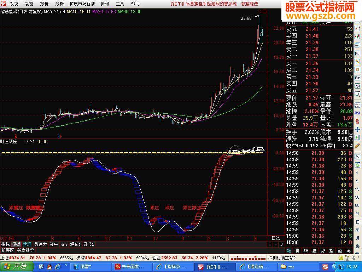Expand hidden quick launch icons chevron
This screenshot has height=272, width=362.
(66, 265)
